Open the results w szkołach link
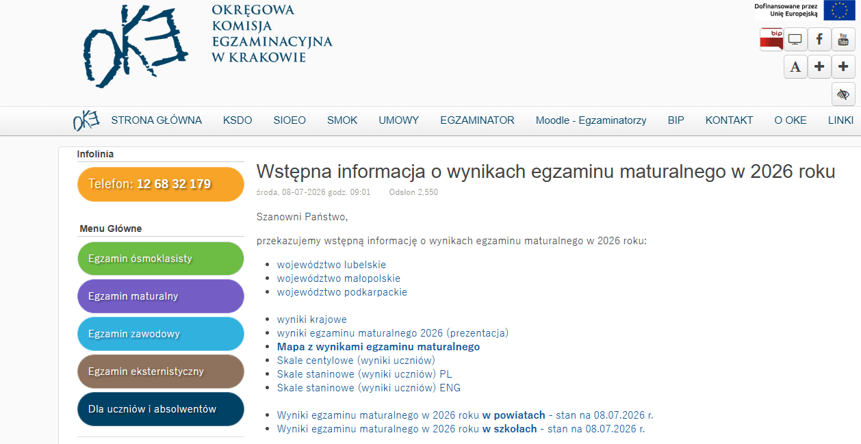 pyautogui.click(x=461, y=429)
